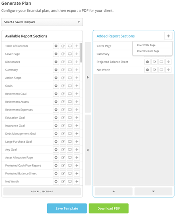Image resolution: width=177 pixels, height=216 pixels.
Task: Click the Save Template button
Action: pos(67,208)
